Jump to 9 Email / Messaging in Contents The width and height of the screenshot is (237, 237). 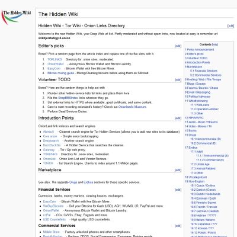(x=197, y=92)
